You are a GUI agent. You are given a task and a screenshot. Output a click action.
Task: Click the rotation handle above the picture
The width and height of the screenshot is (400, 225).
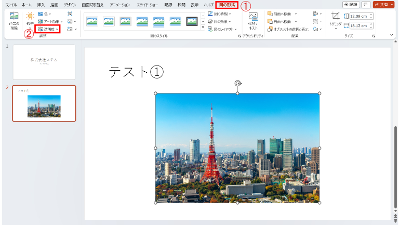point(237,83)
